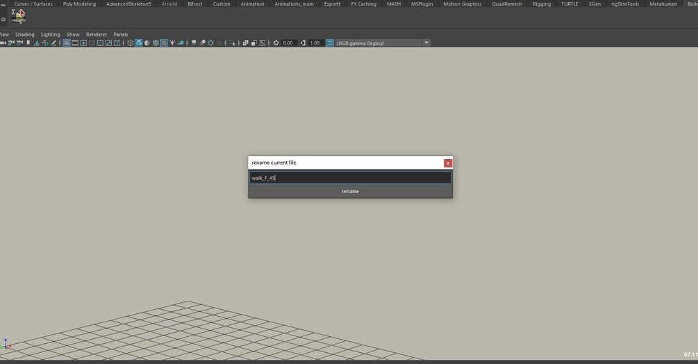Toggle the Film Gate icon
Screen dimensions: 698x364
point(75,42)
